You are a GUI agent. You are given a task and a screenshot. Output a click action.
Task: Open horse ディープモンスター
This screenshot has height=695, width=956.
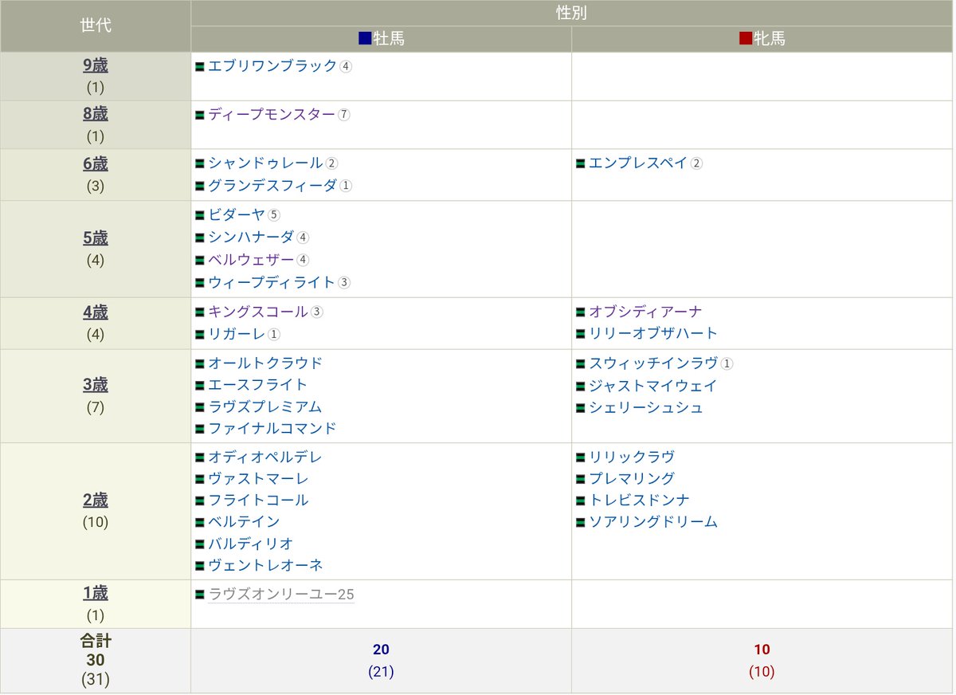point(272,114)
